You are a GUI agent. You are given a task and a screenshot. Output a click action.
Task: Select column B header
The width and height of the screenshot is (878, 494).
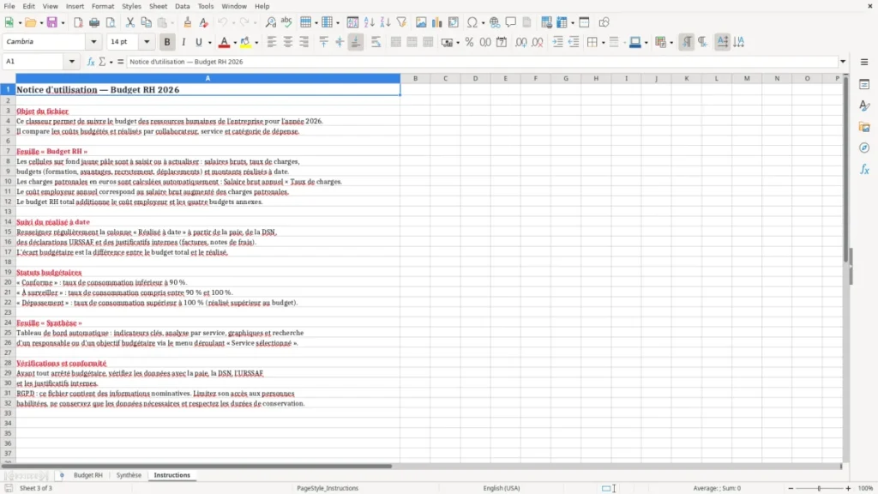(416, 78)
